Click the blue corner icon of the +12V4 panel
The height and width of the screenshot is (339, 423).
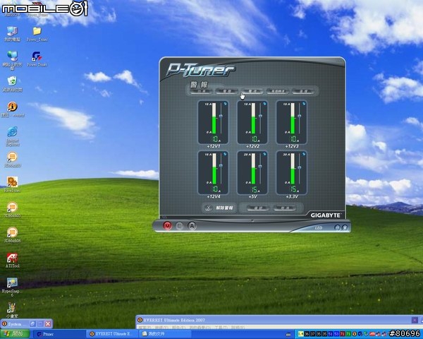(226, 154)
